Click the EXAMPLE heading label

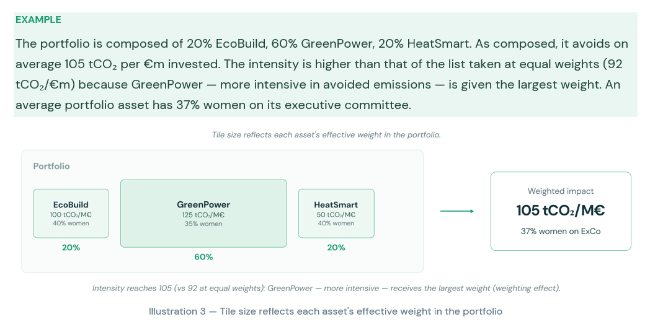click(38, 19)
